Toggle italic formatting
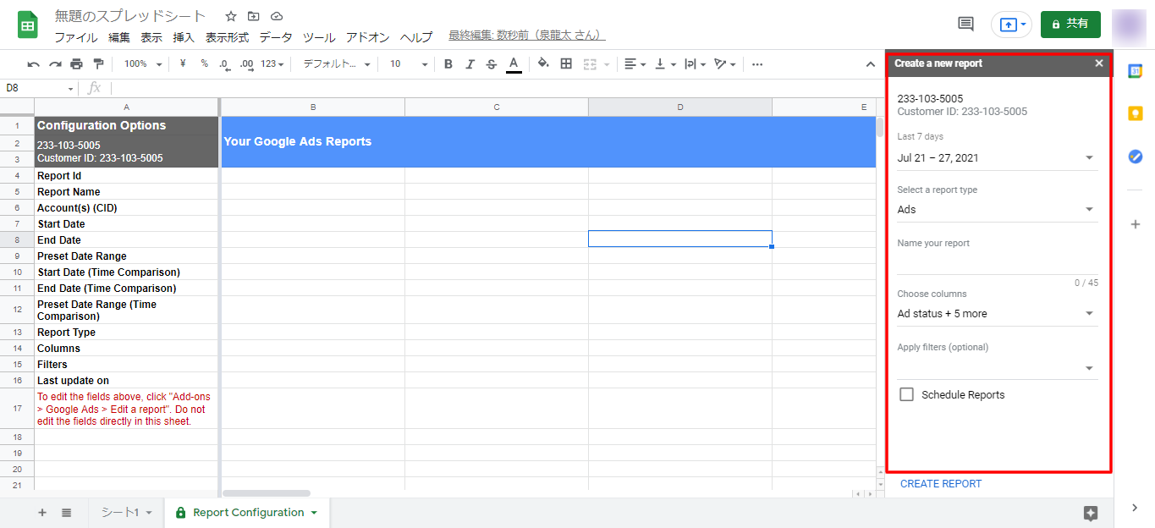 (x=470, y=63)
